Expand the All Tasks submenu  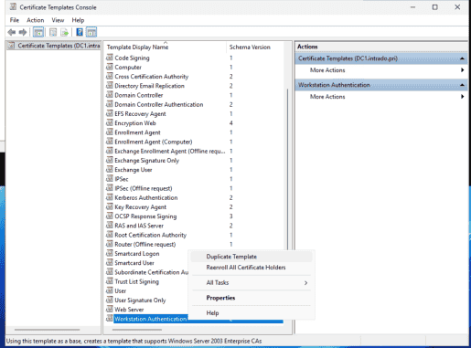click(252, 282)
